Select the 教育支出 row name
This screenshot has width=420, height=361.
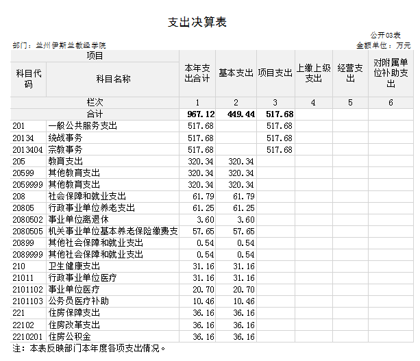65,162
